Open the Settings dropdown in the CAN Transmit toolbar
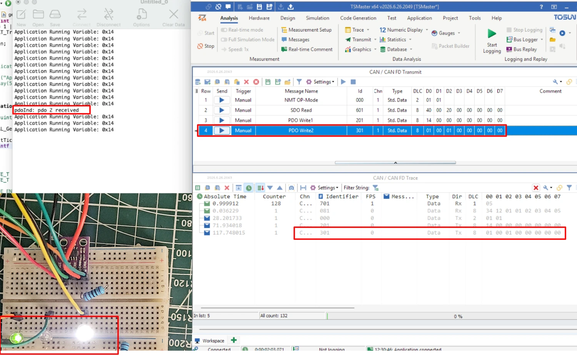 [320, 82]
